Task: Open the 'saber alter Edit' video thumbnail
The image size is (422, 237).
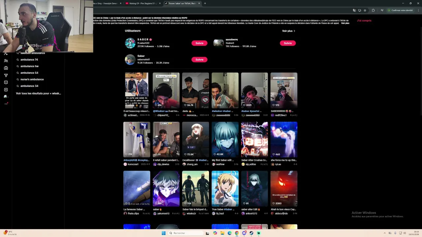Action: (x=255, y=189)
